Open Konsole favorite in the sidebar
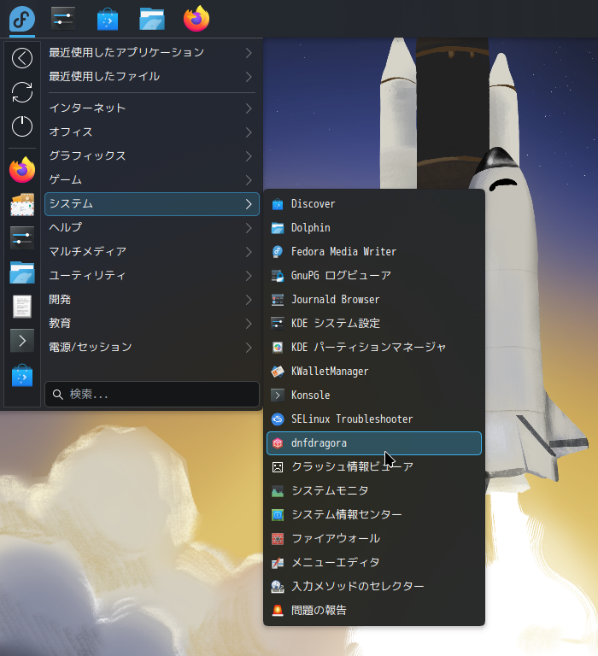 [22, 341]
